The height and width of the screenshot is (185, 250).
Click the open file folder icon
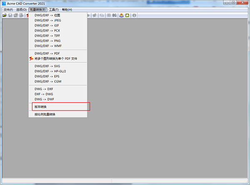[5, 15]
